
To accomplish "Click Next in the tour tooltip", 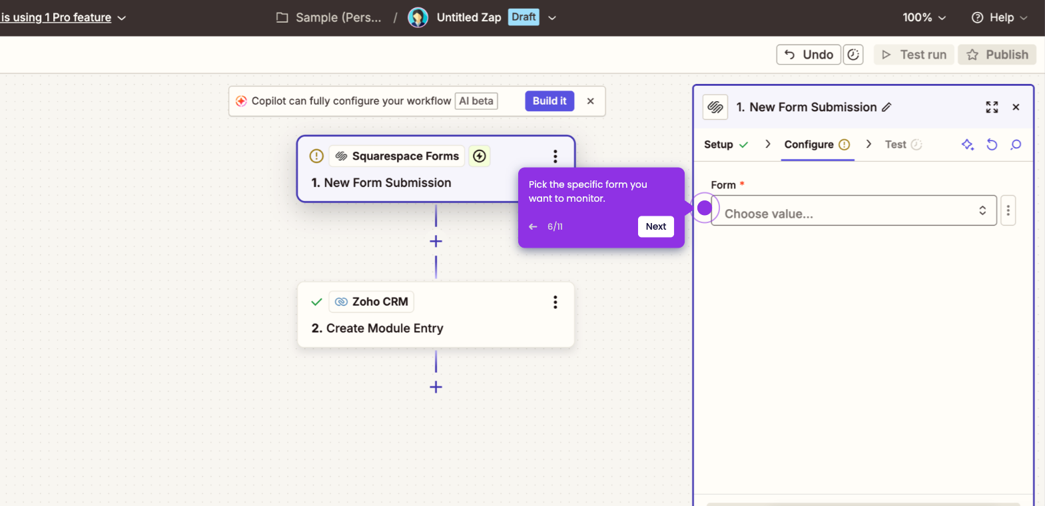I will pos(656,226).
